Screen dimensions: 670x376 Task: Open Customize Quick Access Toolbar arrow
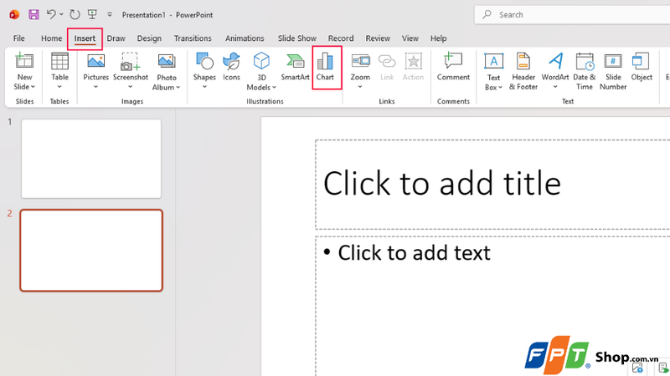[110, 14]
